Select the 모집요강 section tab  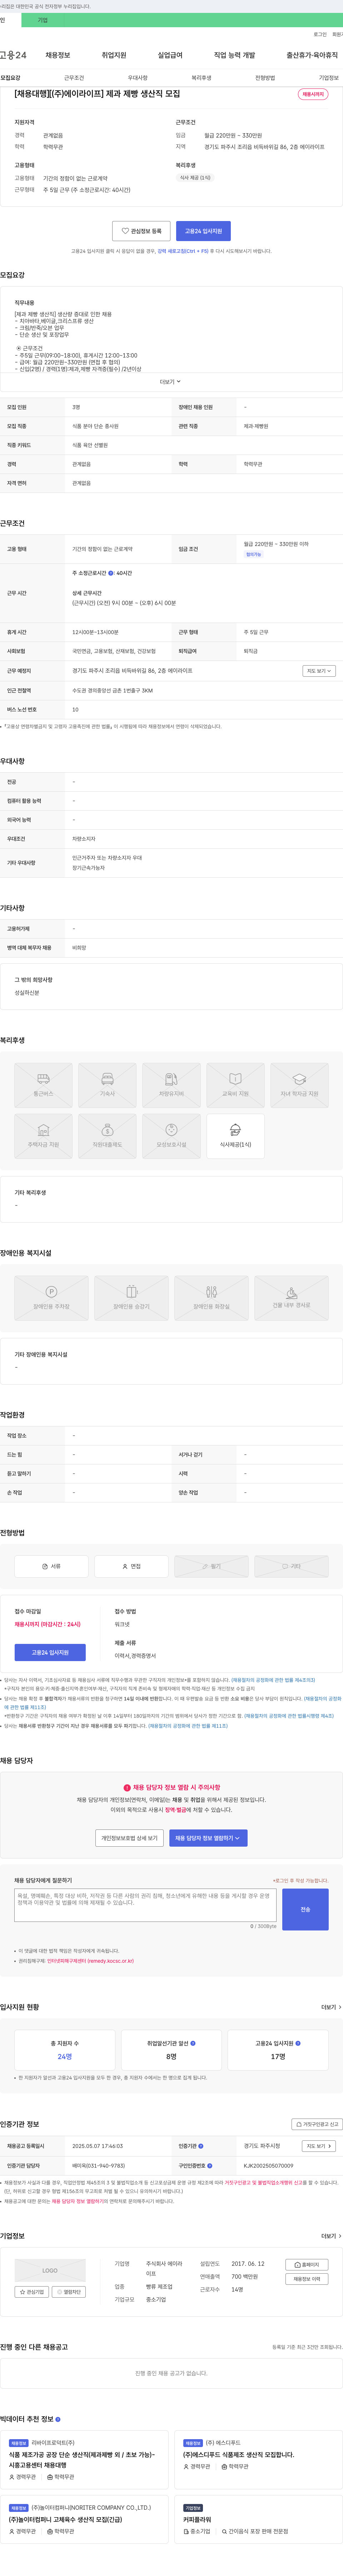click(10, 78)
